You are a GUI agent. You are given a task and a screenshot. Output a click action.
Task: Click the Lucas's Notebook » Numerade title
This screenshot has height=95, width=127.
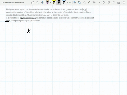(x=13, y=3)
